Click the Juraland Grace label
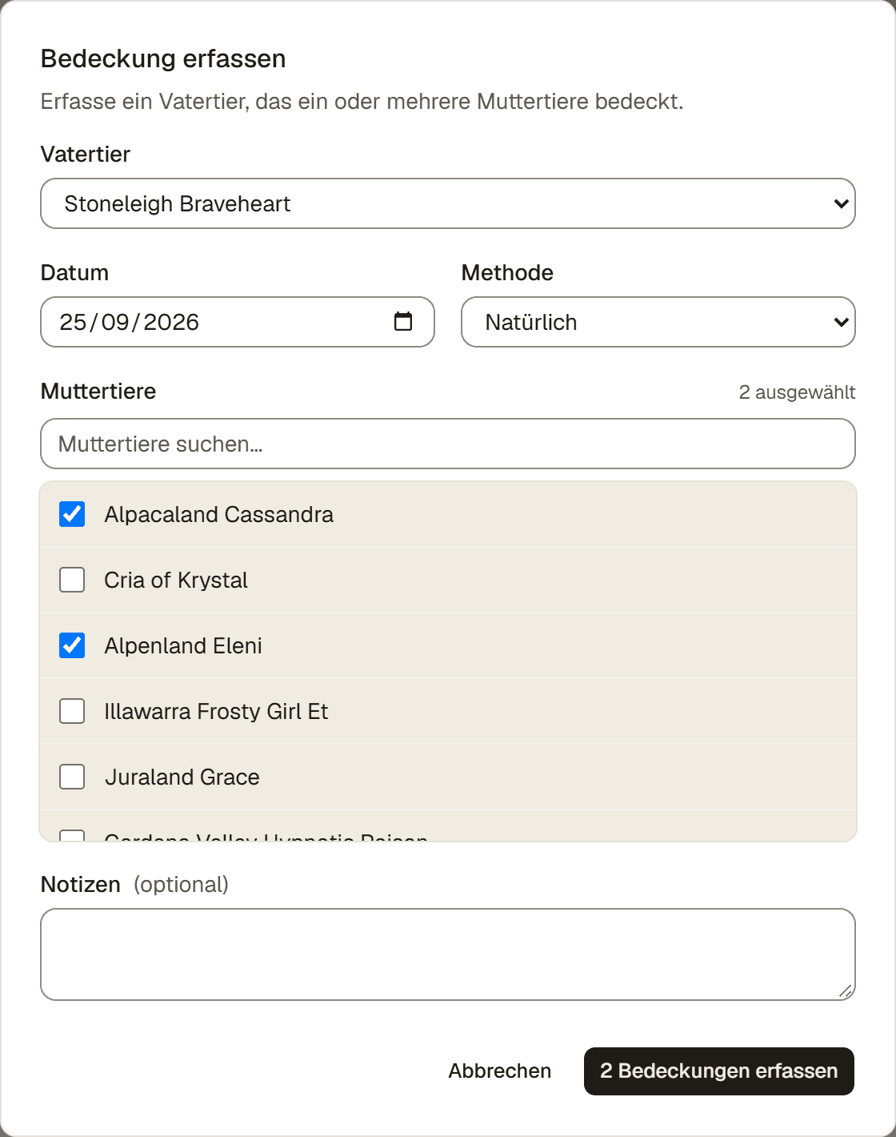The image size is (896, 1137). coord(182,777)
